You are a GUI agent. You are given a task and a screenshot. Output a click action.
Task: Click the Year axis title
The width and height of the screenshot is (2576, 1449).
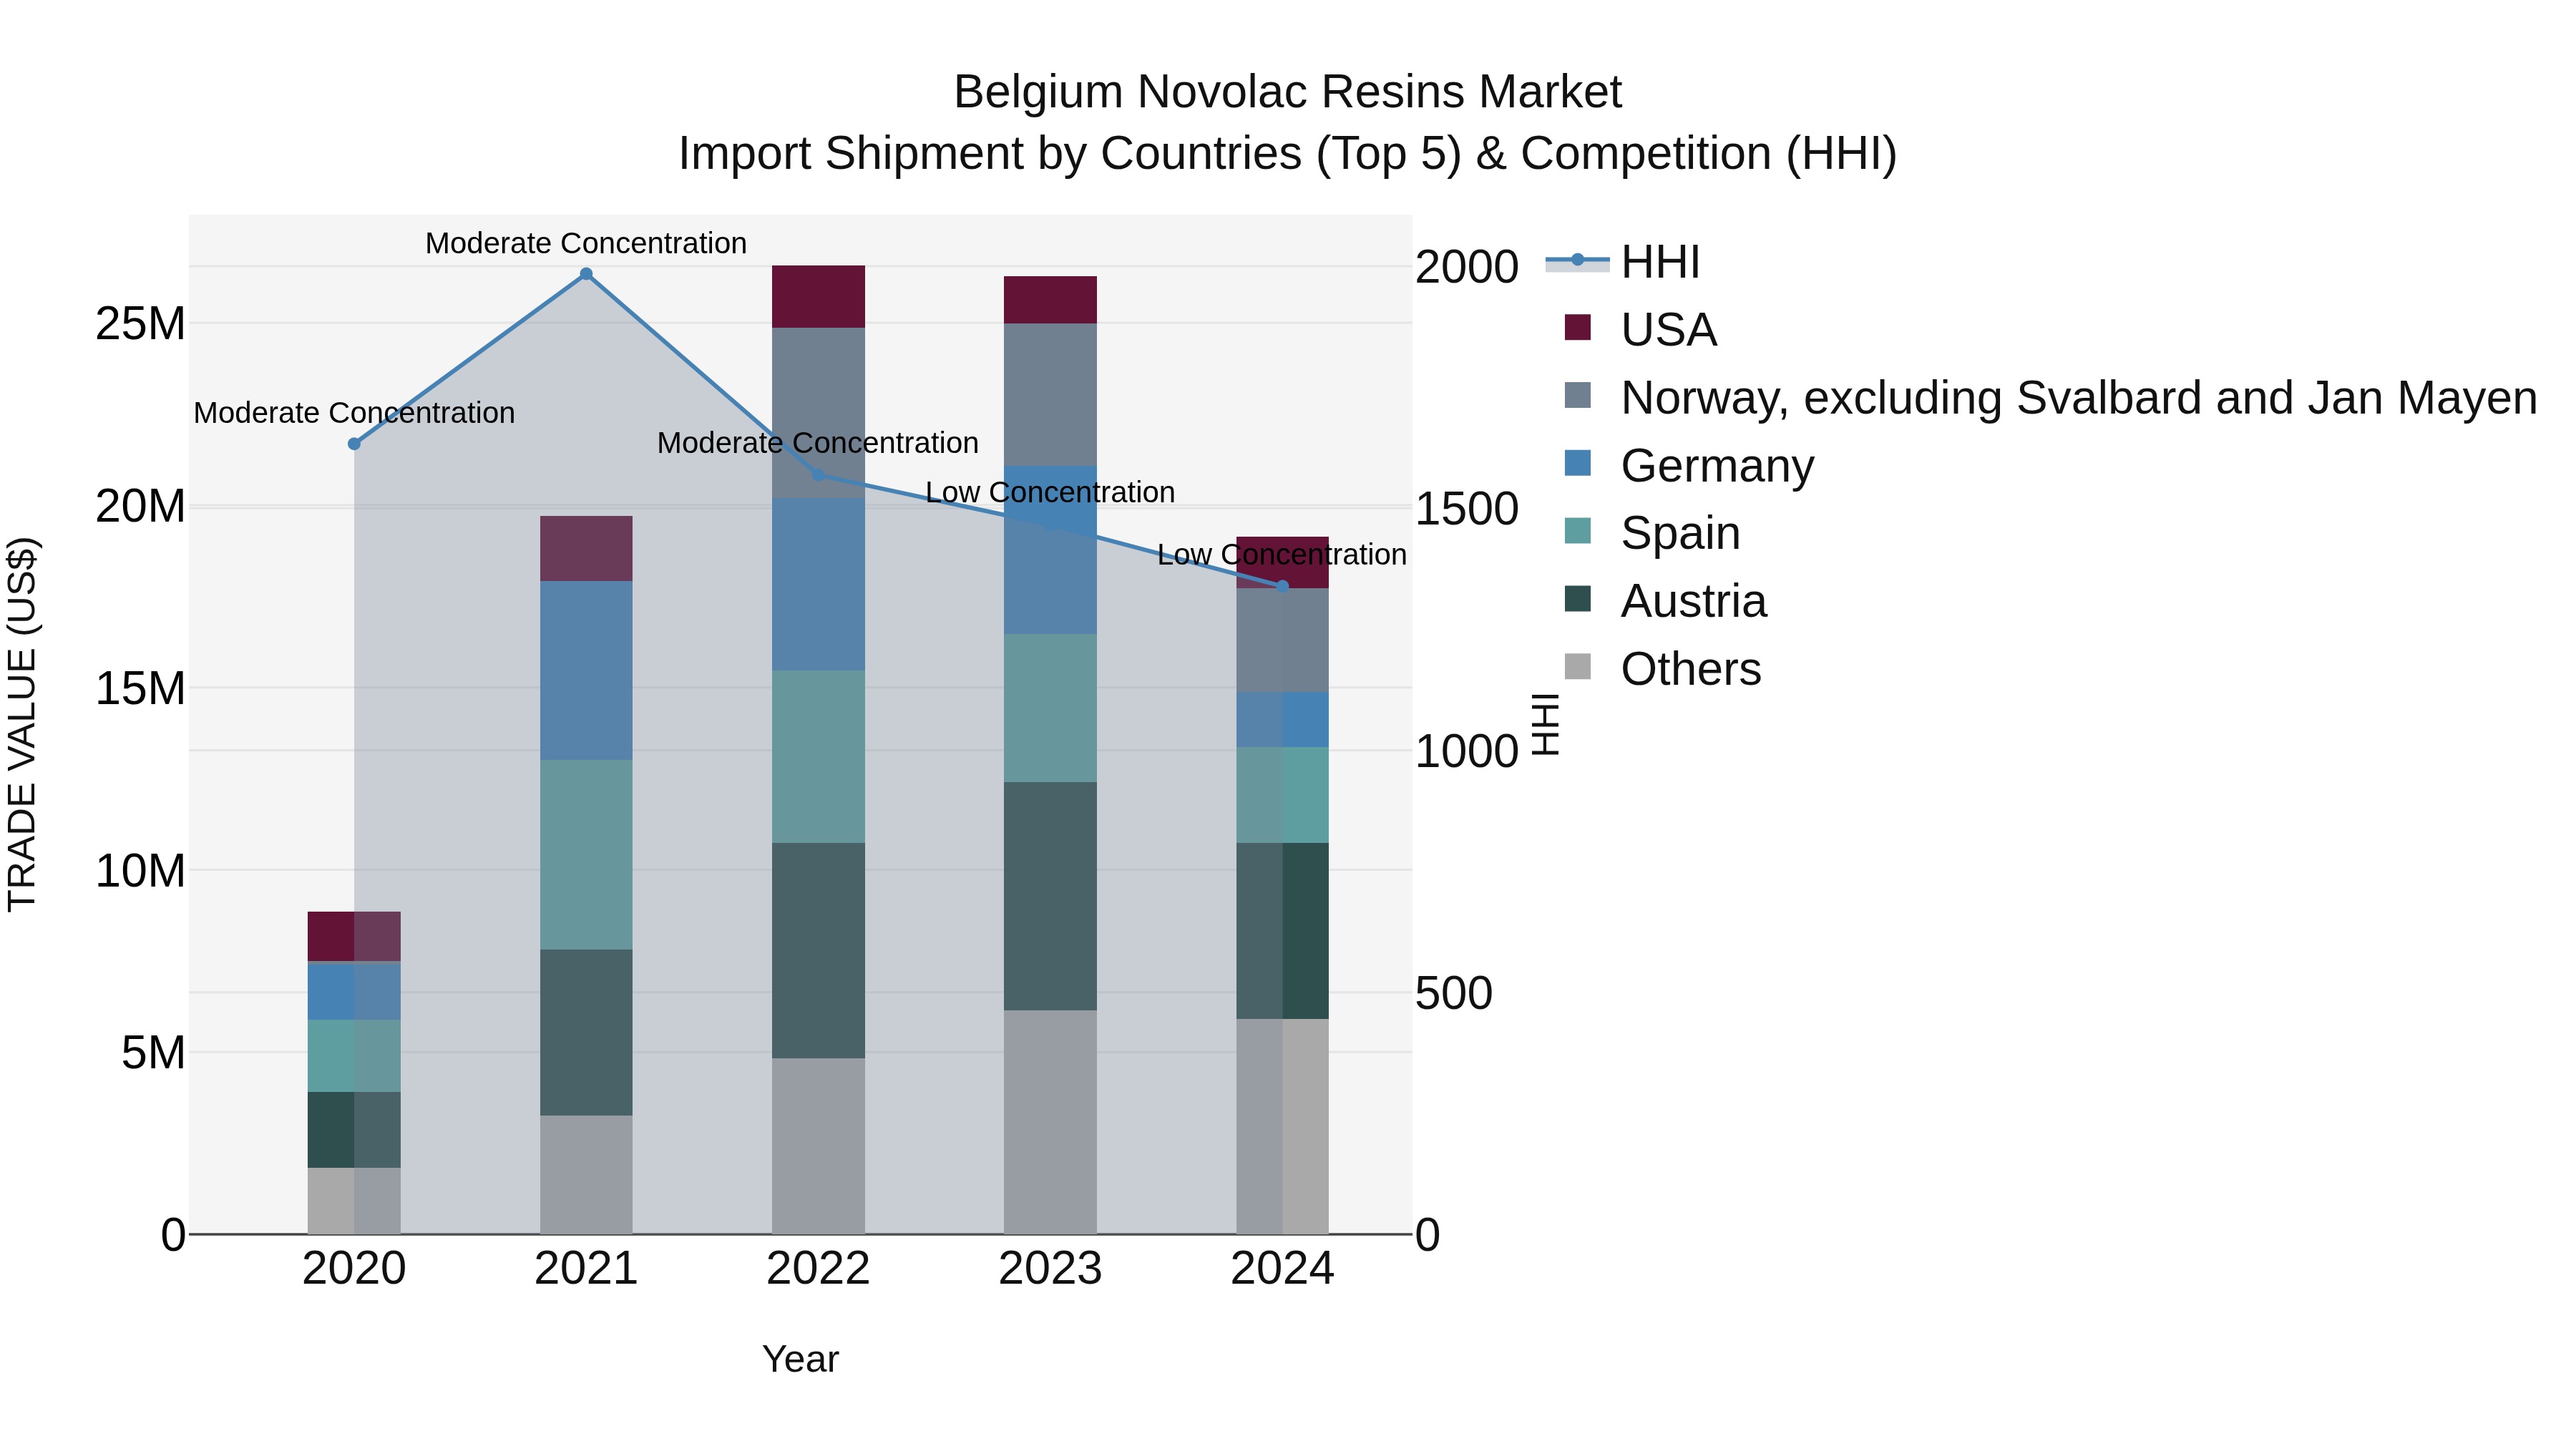click(x=800, y=1359)
